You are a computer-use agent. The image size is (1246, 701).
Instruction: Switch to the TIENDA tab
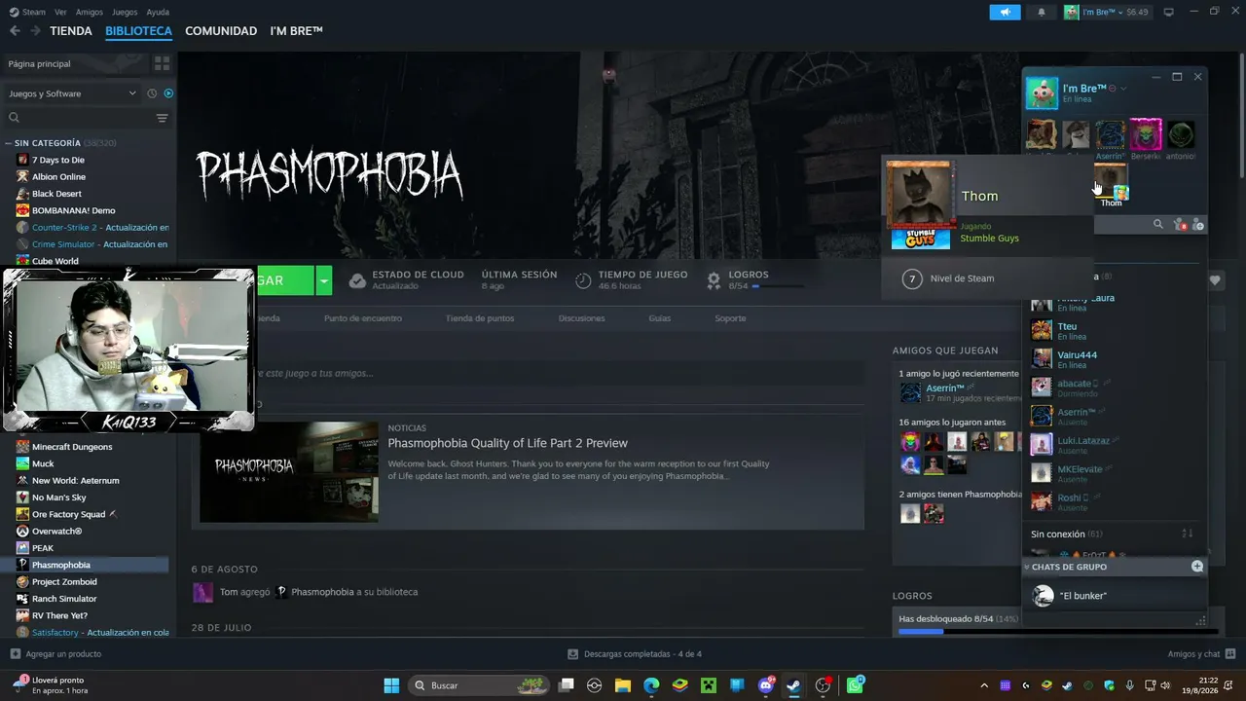71,31
